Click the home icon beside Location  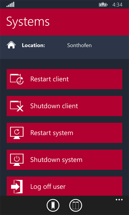point(11,45)
